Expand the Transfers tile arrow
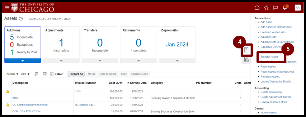This screenshot has width=306, height=117. coord(100,61)
